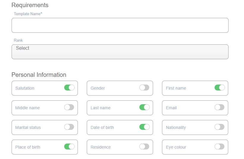244x159 pixels.
Task: Click the Date of birth label
Action: (102, 127)
